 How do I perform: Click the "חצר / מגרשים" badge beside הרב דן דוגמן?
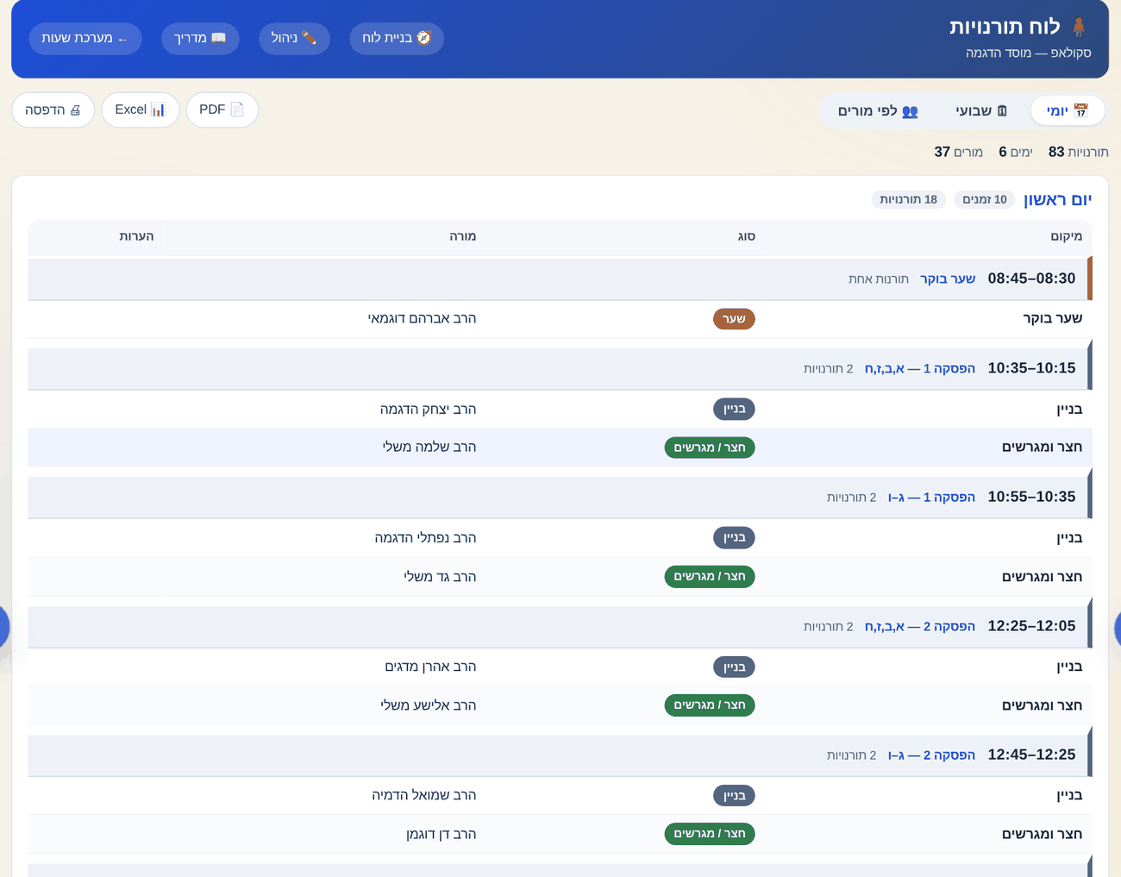[x=710, y=834]
